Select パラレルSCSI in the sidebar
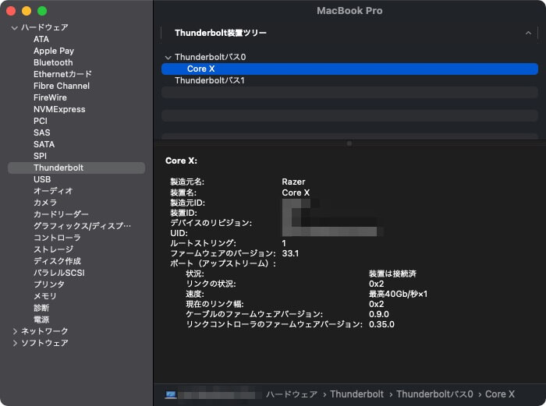Image resolution: width=546 pixels, height=406 pixels. pyautogui.click(x=58, y=273)
